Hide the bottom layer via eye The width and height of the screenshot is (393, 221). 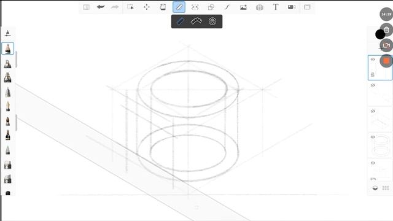(373, 163)
